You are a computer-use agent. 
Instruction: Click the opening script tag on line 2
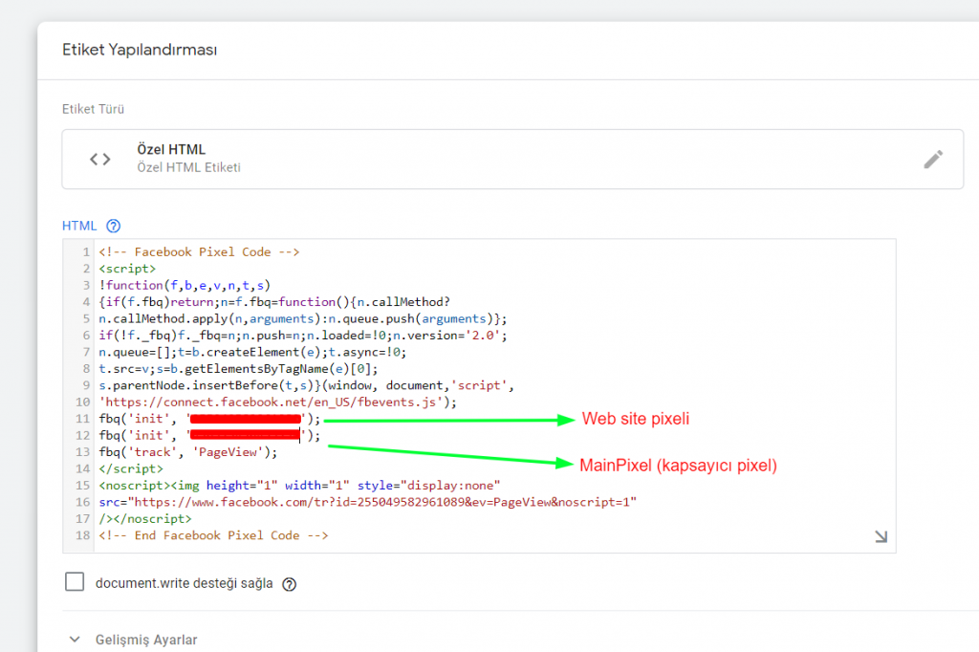(x=127, y=270)
